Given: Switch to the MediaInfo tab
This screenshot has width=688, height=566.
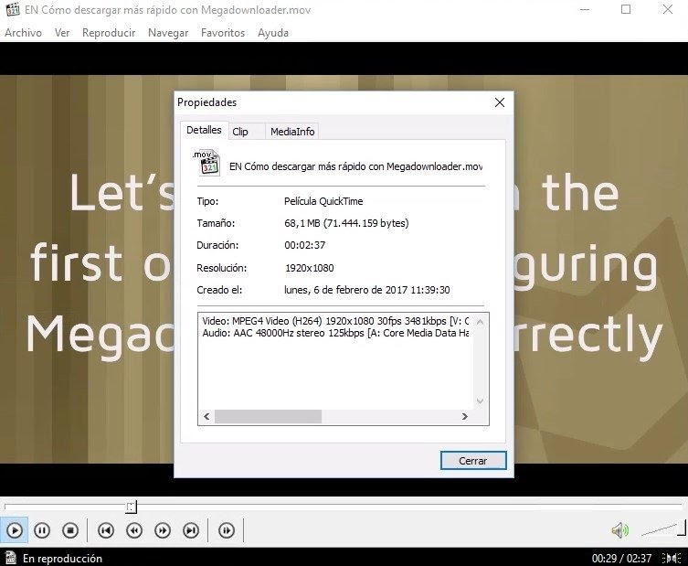Looking at the screenshot, I should click(292, 132).
